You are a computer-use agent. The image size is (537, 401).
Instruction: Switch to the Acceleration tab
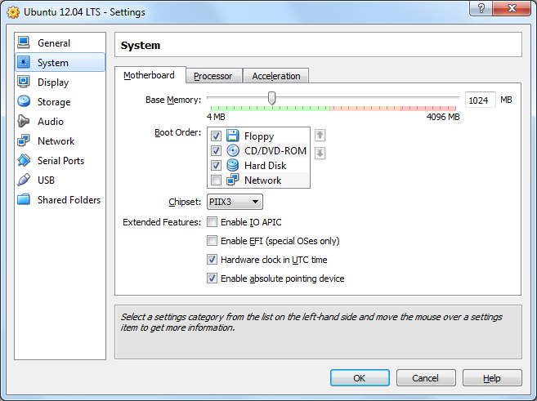(x=276, y=76)
